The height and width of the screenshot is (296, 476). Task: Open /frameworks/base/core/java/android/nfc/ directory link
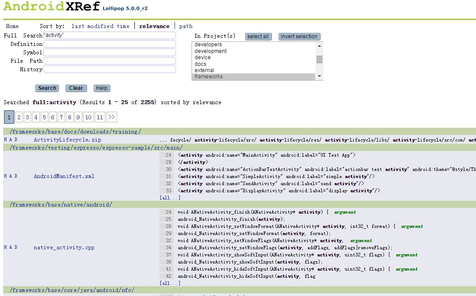72,290
